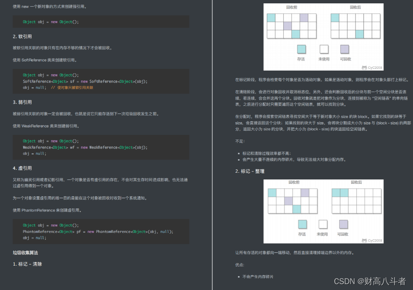Click the 存活 legend square in the 标记-整理 diagram
Viewport: 413px width, 290px height.
303,224
